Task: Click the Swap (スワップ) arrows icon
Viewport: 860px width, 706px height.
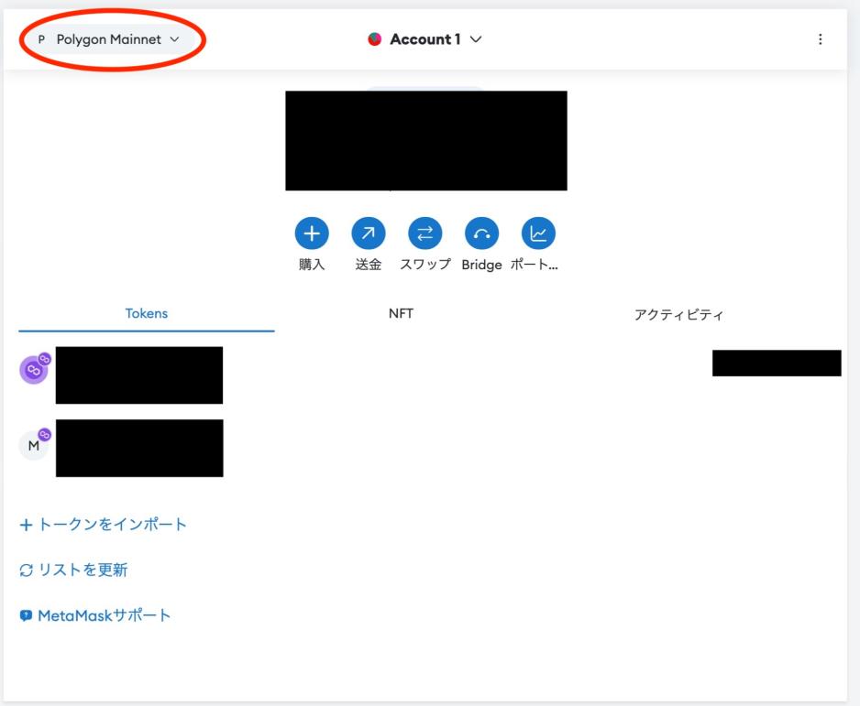Action: pos(424,234)
